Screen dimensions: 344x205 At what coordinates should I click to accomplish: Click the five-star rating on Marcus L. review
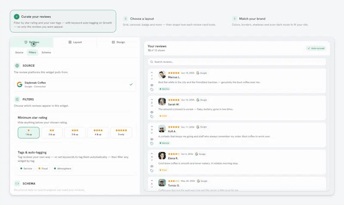(174, 73)
